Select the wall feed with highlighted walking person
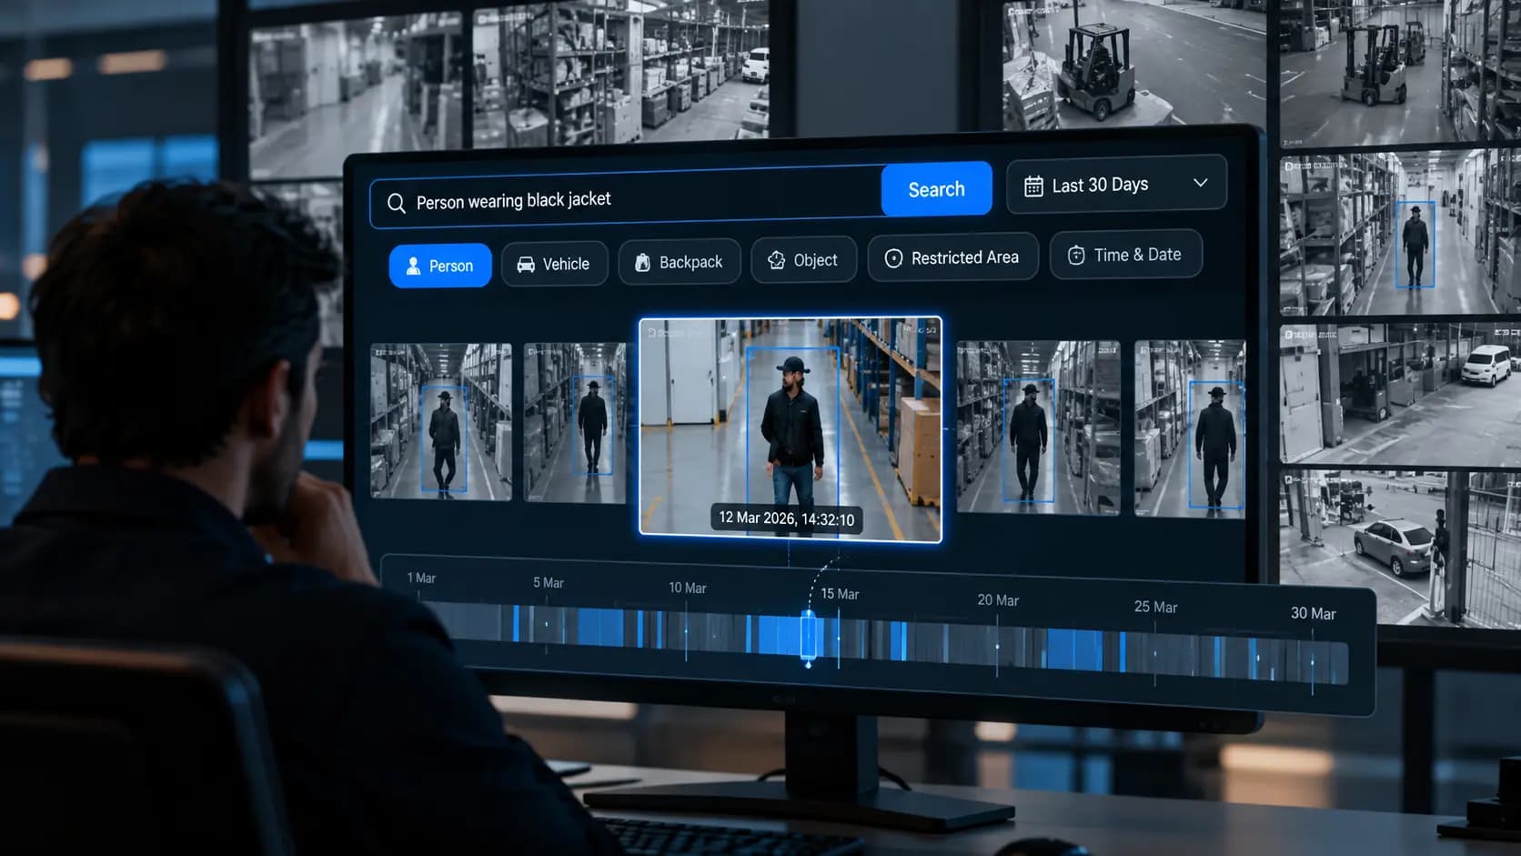This screenshot has height=856, width=1521. (1400, 234)
